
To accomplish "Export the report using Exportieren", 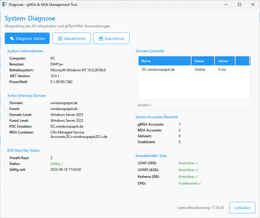I will pos(111,38).
